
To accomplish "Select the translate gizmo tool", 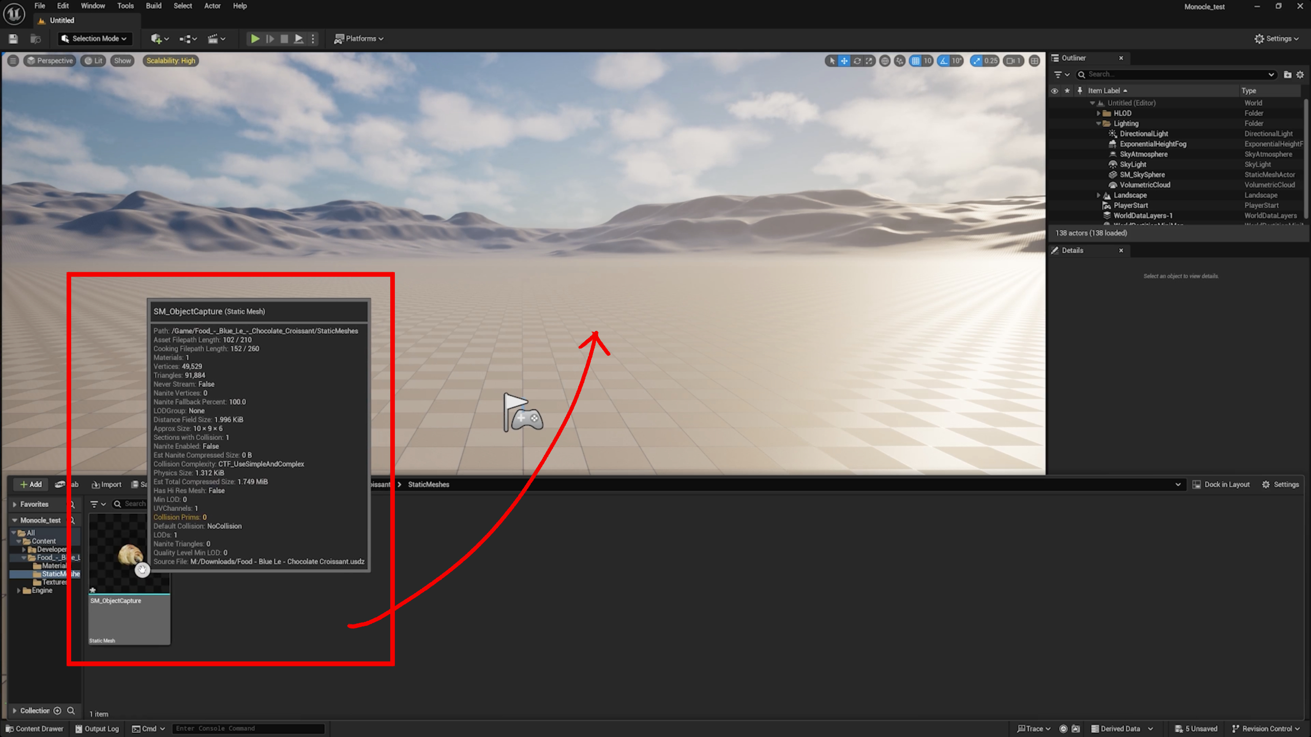I will point(844,61).
